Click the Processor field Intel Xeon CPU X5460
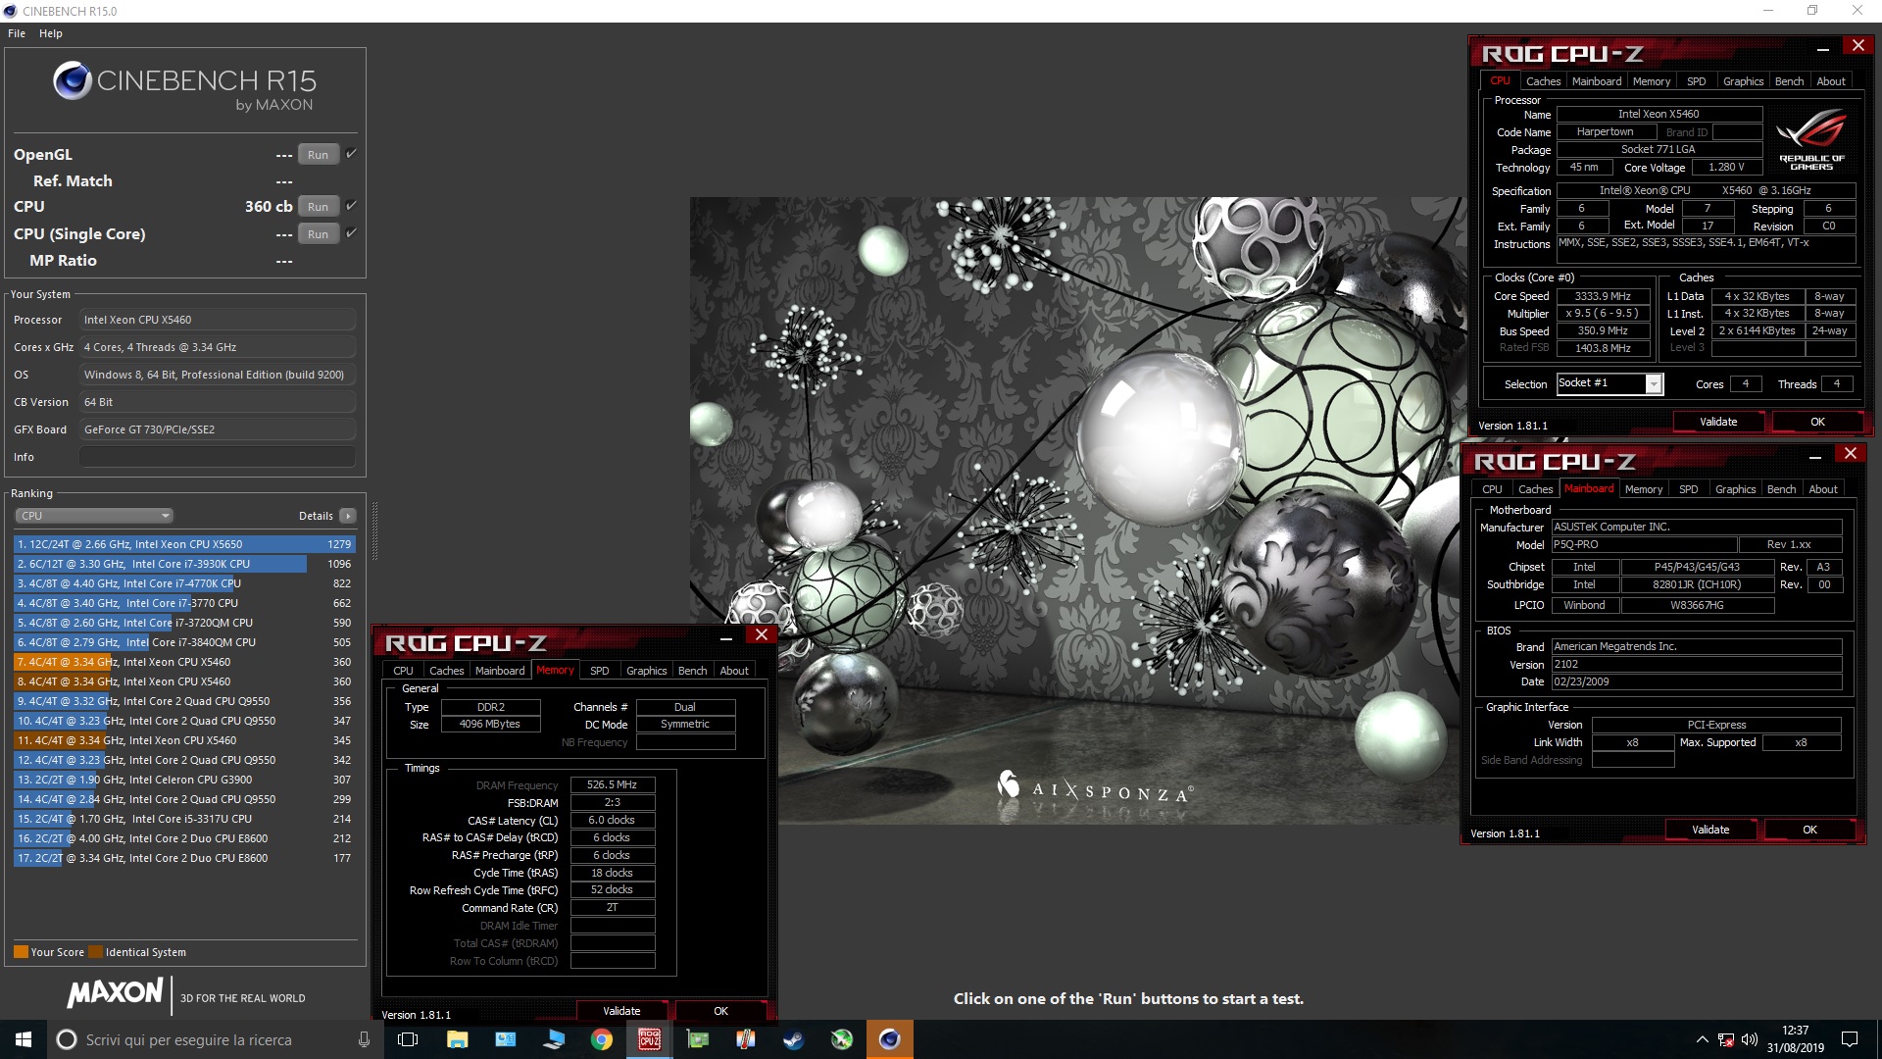Viewport: 1882px width, 1059px height. pyautogui.click(x=218, y=320)
